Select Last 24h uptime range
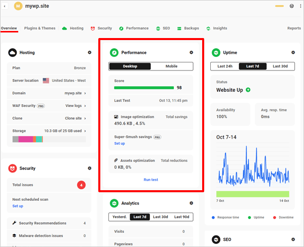Viewport: 304px width, 247px height. tap(225, 66)
